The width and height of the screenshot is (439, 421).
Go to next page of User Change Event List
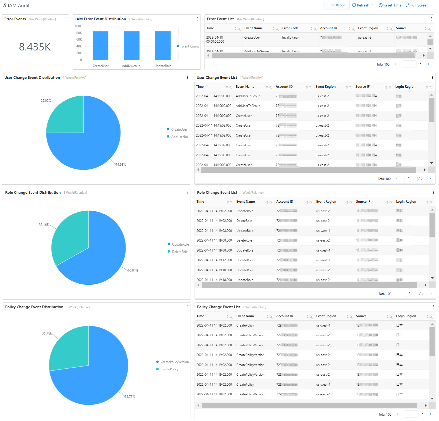[430, 178]
